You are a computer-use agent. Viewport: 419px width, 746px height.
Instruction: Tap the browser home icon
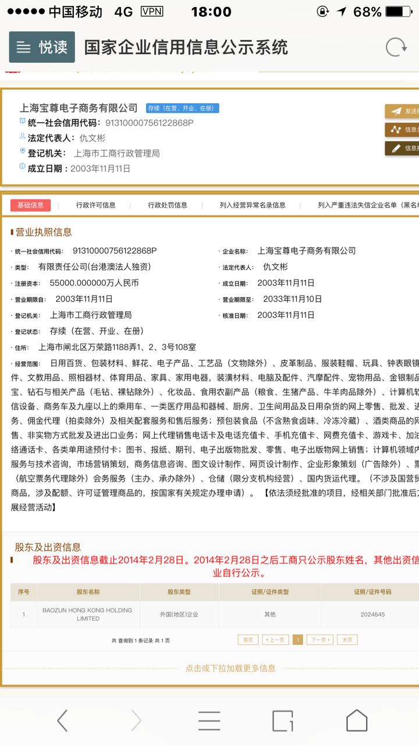pos(357,720)
